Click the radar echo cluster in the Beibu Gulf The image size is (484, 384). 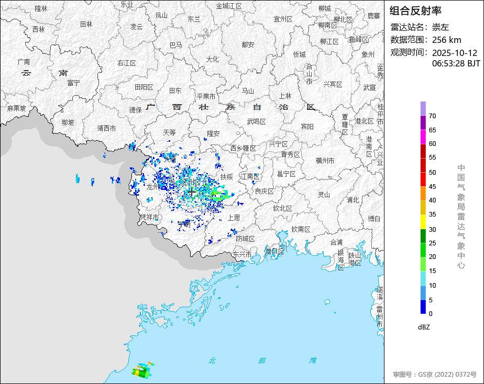click(x=142, y=370)
